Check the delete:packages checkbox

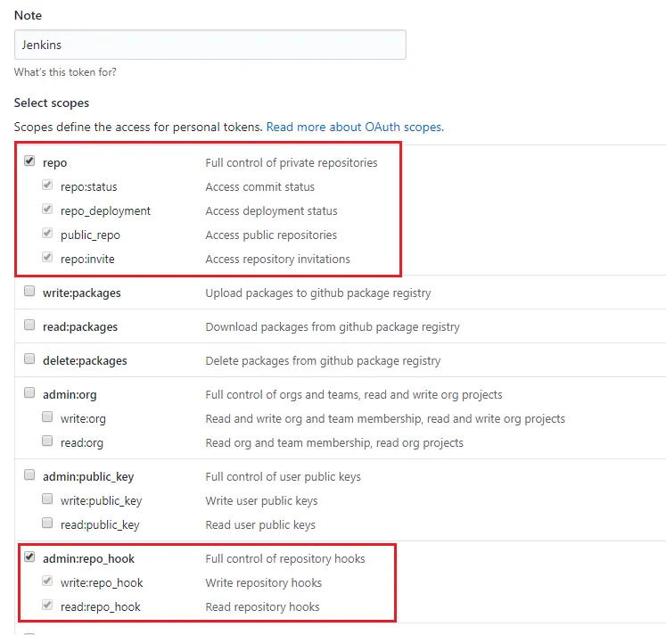[x=29, y=359]
